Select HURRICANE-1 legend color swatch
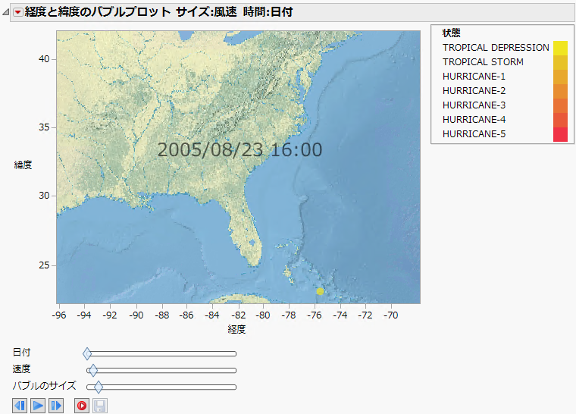The width and height of the screenshot is (576, 414). tap(560, 77)
